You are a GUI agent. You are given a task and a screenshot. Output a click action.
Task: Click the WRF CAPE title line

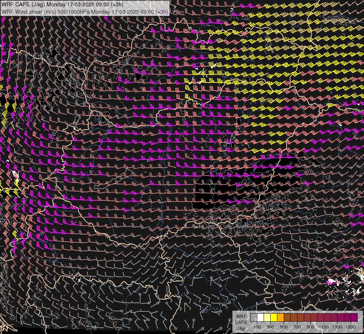(x=62, y=4)
